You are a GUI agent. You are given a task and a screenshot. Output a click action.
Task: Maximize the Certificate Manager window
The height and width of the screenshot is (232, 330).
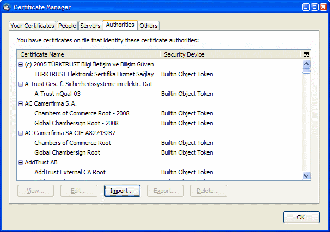pos(315,7)
